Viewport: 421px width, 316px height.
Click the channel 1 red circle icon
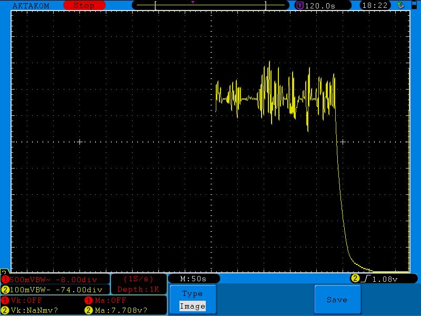click(x=5, y=280)
